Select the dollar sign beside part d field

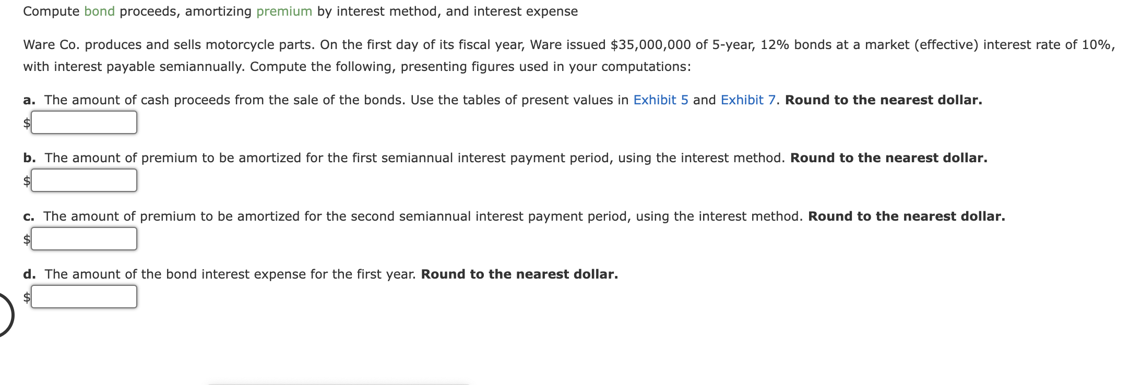tap(26, 297)
